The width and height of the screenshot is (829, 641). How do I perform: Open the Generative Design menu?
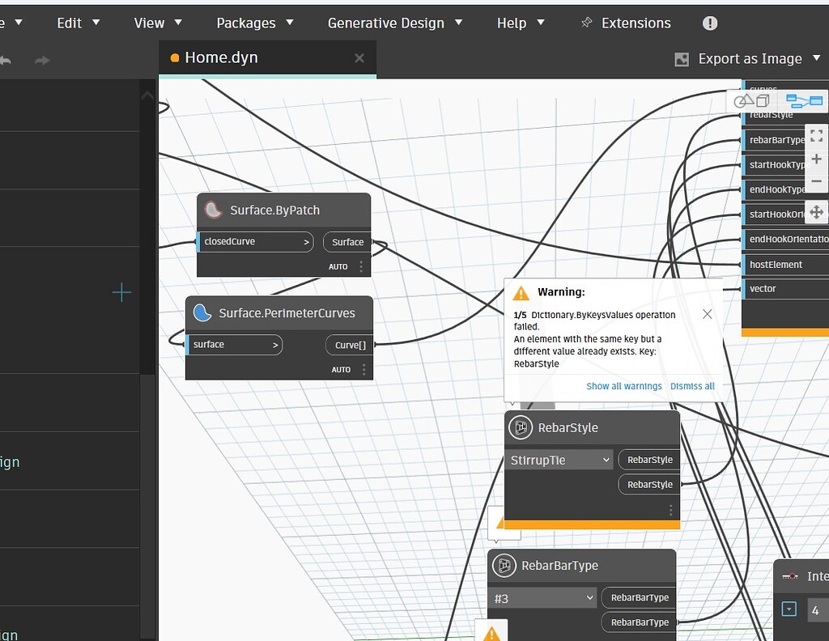click(x=386, y=23)
